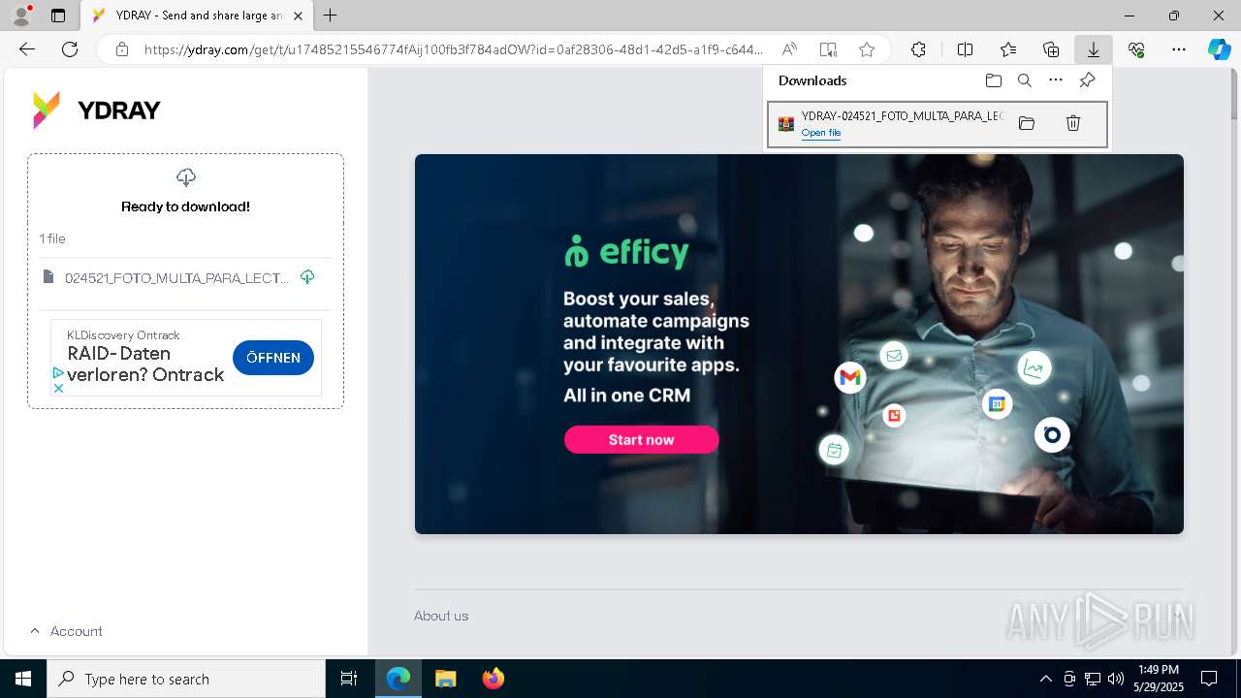The height and width of the screenshot is (698, 1241).
Task: Click the ÖFFNEN ad button
Action: pos(273,358)
